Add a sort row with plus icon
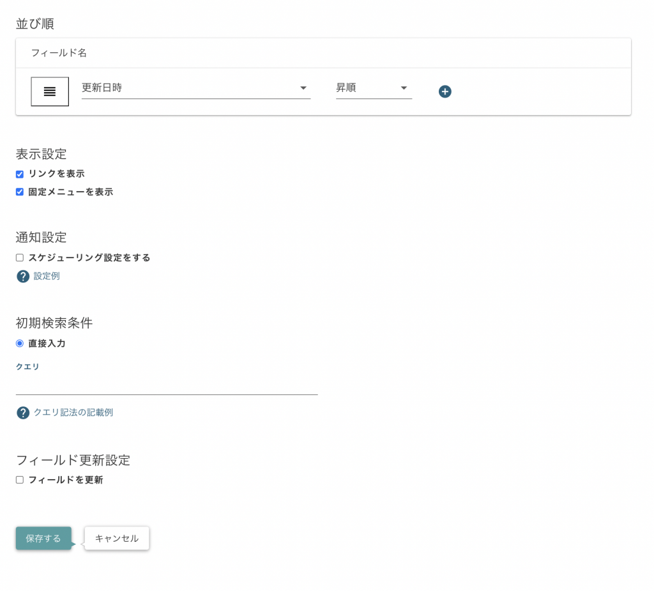The image size is (654, 591). (445, 91)
